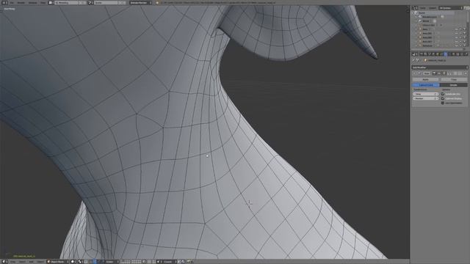This screenshot has width=470, height=264.
Task: Open the Add Modifier dropdown
Action: point(440,67)
